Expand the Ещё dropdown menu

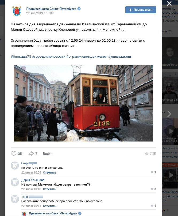pyautogui.click(x=48, y=154)
